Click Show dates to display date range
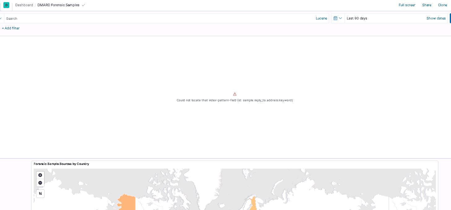451x210 pixels. point(436,18)
